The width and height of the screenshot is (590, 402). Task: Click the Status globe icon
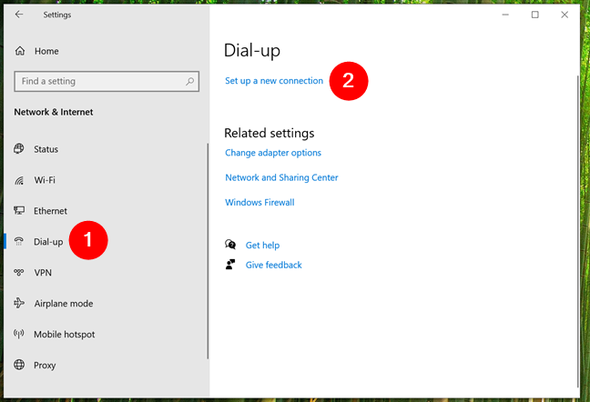tap(19, 149)
